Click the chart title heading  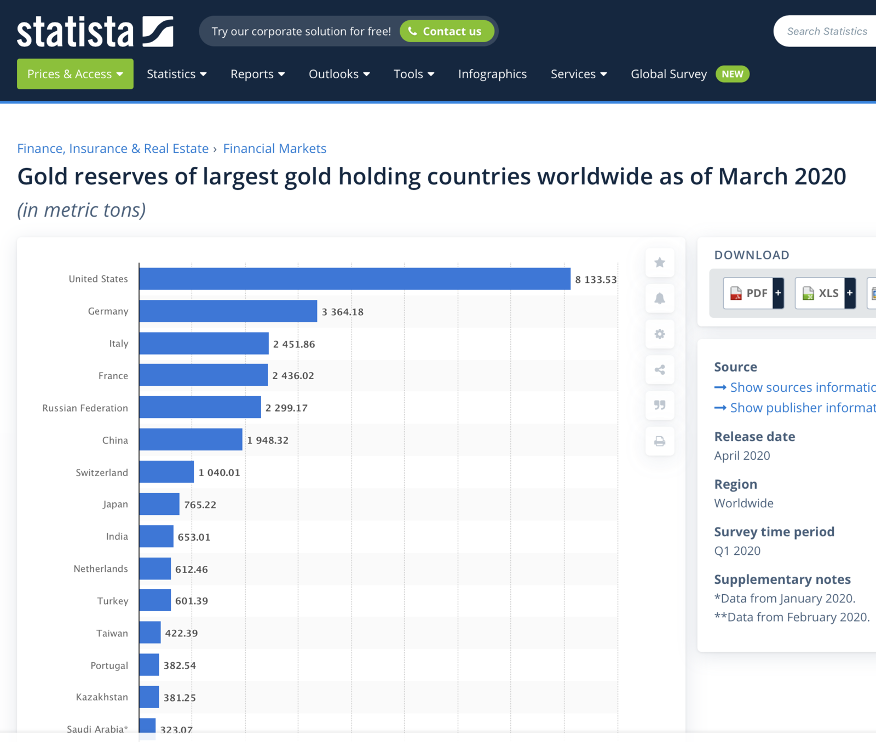coord(431,177)
